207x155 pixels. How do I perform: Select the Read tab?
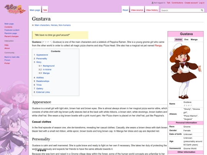pos(125,10)
